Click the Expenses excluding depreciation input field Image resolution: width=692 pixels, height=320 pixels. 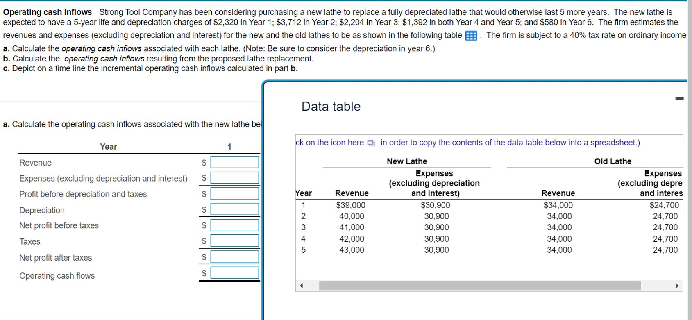pyautogui.click(x=235, y=178)
